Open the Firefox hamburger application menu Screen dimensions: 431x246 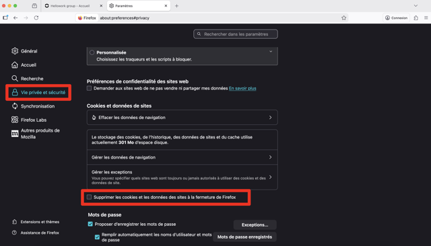pos(426,18)
